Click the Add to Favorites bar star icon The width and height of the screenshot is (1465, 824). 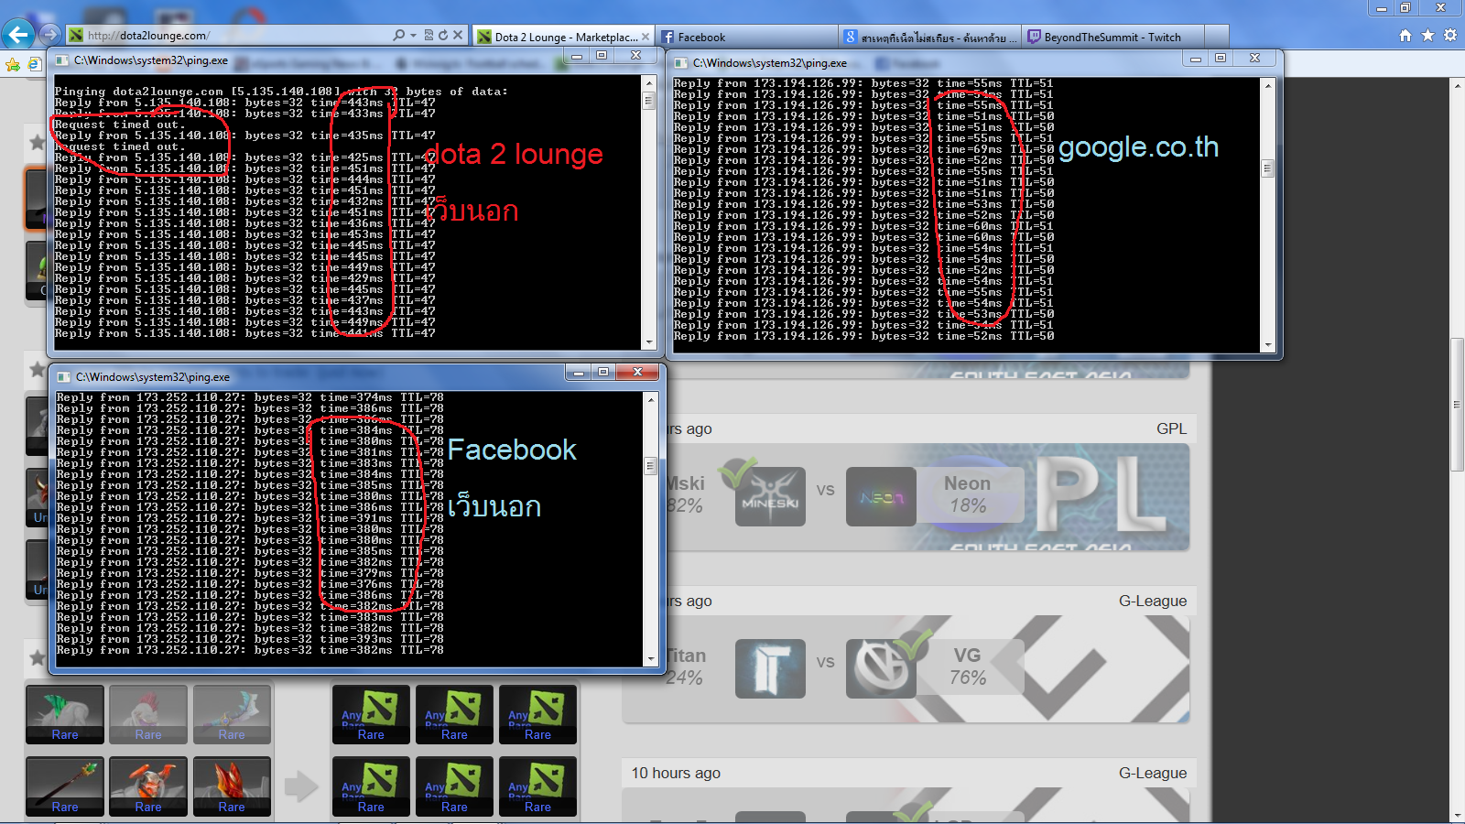click(13, 64)
